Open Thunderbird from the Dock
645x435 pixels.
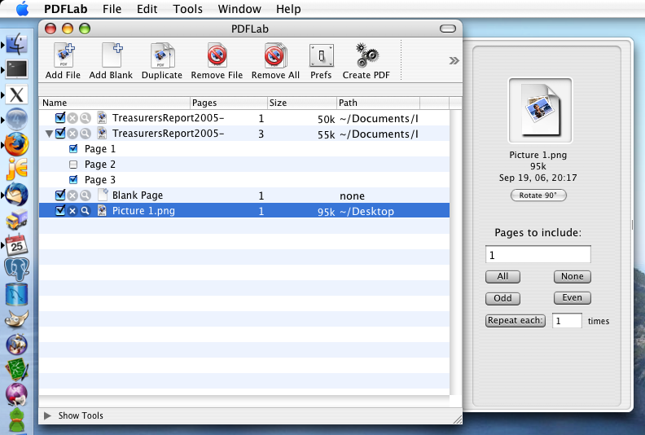tap(16, 194)
